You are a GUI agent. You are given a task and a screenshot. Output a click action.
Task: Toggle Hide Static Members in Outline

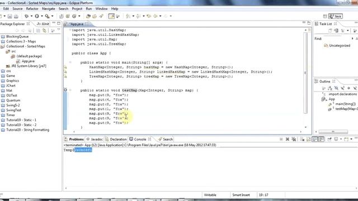click(342, 88)
